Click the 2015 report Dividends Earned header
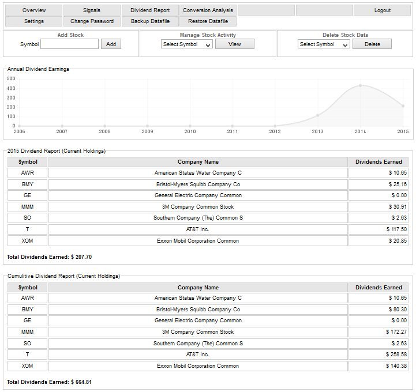Image resolution: width=416 pixels, height=392 pixels. pyautogui.click(x=378, y=162)
